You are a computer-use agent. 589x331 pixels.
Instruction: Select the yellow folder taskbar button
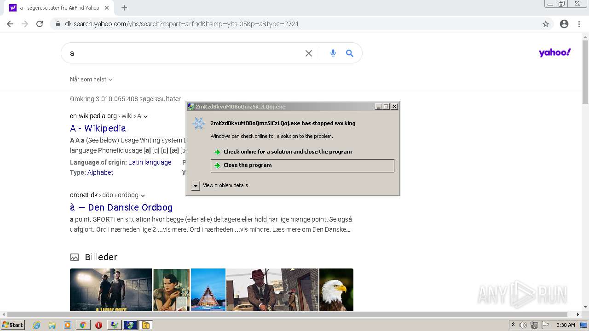(x=146, y=325)
